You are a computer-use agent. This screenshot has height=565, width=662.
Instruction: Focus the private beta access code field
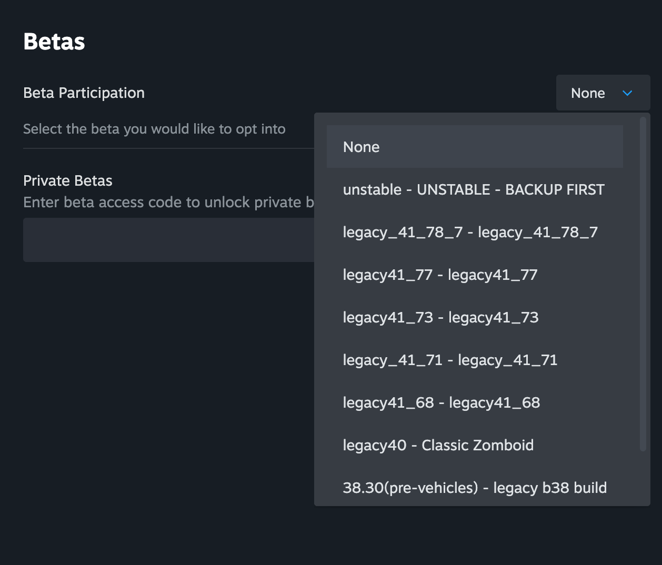tap(168, 240)
